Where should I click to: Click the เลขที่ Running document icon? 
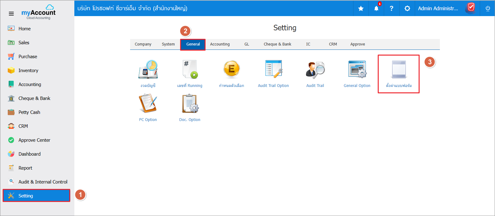[190, 69]
